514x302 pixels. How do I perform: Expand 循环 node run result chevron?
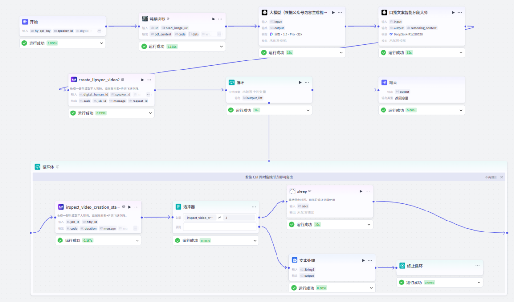tap(307, 110)
